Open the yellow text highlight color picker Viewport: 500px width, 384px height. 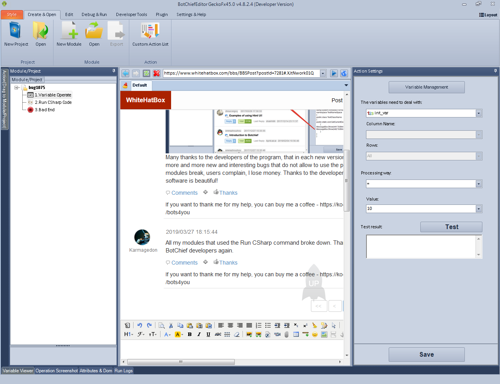coord(178,334)
